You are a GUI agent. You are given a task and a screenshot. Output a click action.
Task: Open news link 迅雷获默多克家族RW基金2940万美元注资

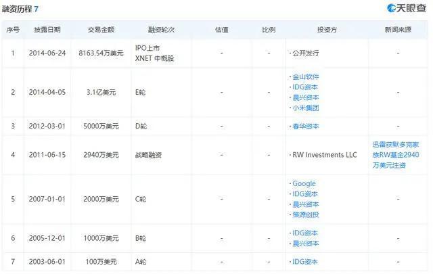(x=396, y=155)
